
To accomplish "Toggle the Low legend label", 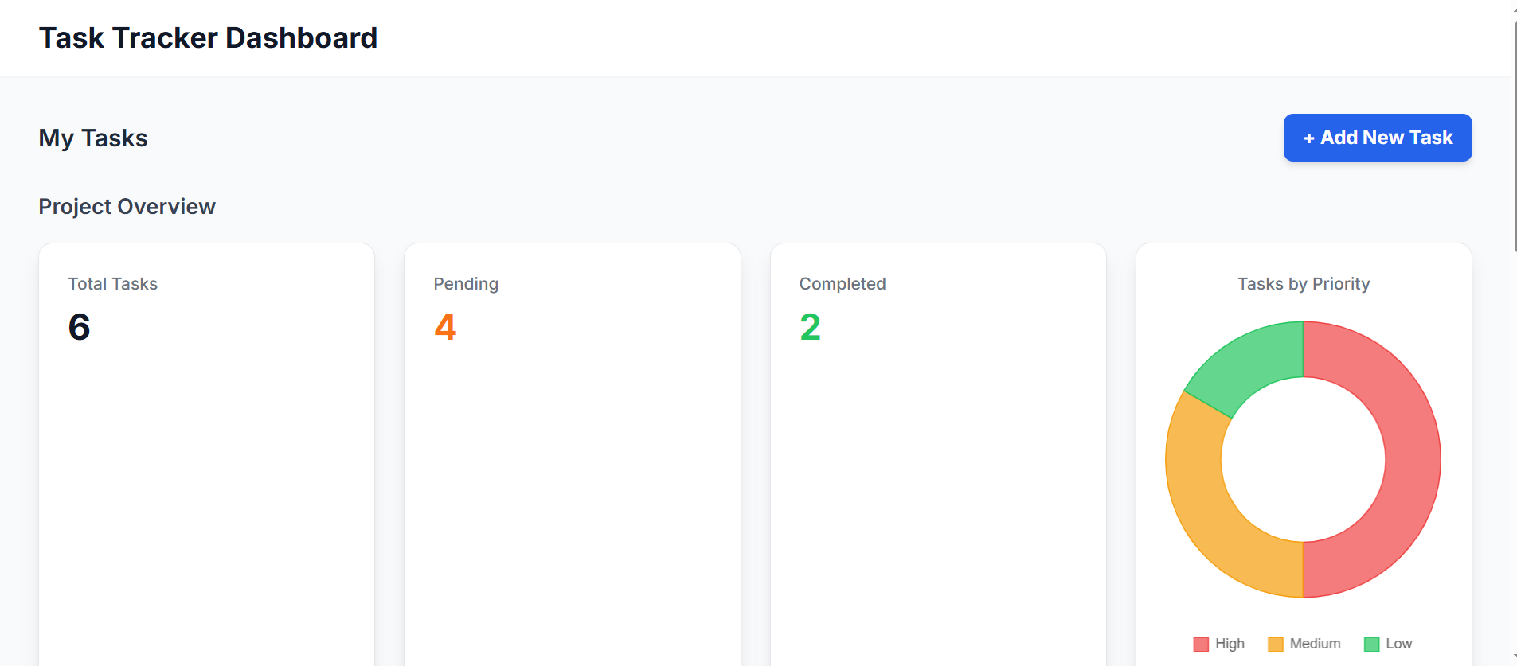I will coord(1398,644).
